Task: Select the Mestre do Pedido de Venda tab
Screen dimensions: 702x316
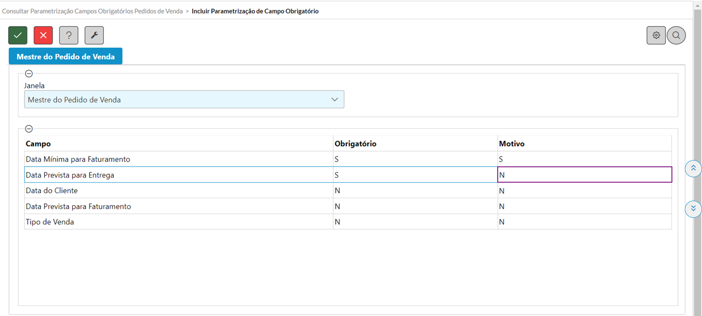Action: [x=66, y=57]
